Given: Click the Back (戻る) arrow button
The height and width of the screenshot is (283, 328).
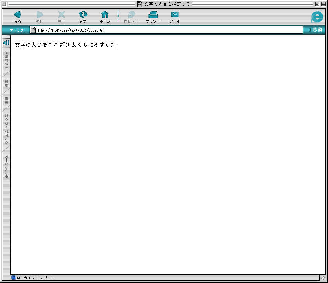Looking at the screenshot, I should [x=17, y=15].
